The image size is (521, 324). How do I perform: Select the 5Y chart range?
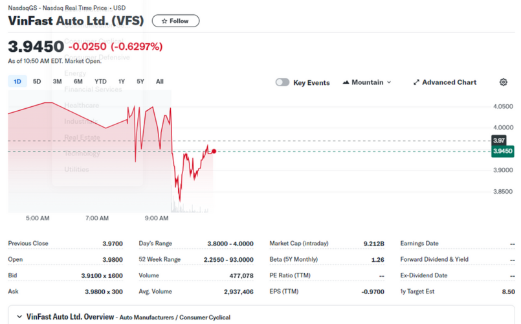140,82
